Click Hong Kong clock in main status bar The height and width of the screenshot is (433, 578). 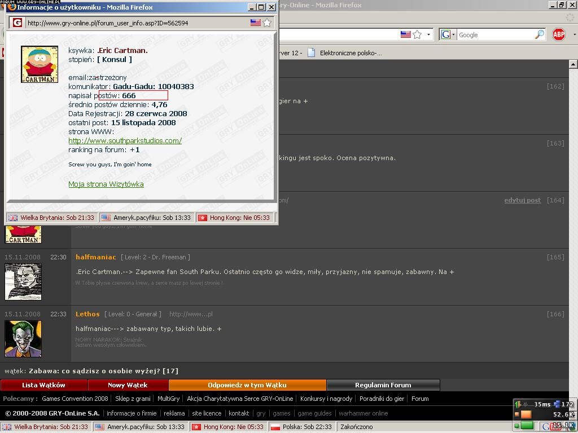click(x=229, y=427)
